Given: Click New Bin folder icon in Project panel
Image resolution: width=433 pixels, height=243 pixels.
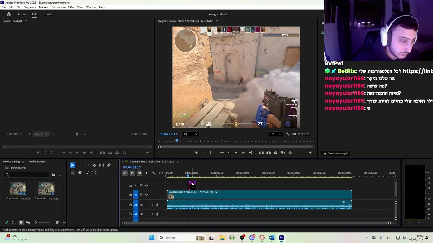Looking at the screenshot, I should click(53, 175).
